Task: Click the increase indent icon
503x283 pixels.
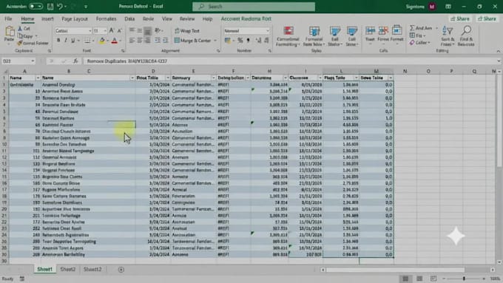Action: point(165,41)
